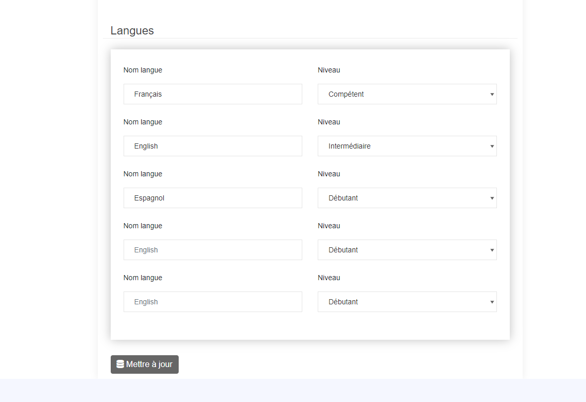Select the Espagnol language name field

pyautogui.click(x=213, y=198)
